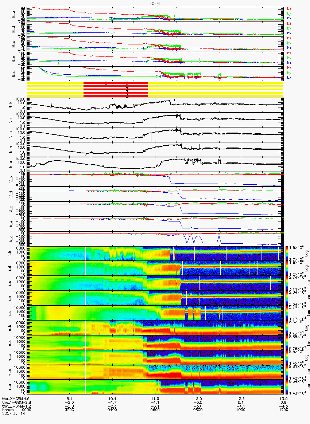The height and width of the screenshot is (424, 310).
Task: Click the B_c axis label
Action: (13, 44)
